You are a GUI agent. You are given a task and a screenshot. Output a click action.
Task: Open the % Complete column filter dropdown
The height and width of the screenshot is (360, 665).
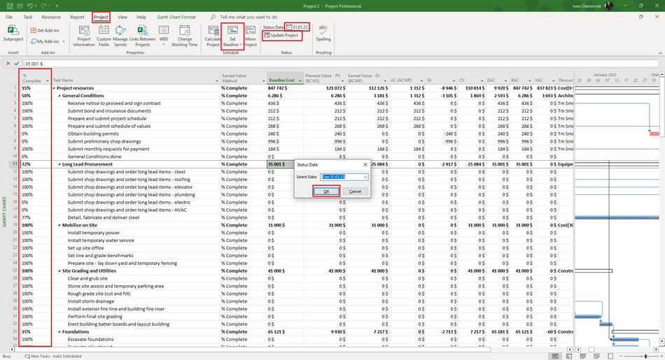(48, 81)
